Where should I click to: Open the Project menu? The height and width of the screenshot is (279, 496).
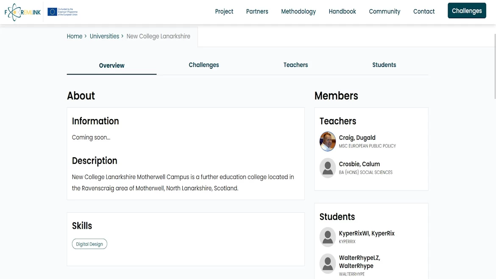pyautogui.click(x=224, y=11)
